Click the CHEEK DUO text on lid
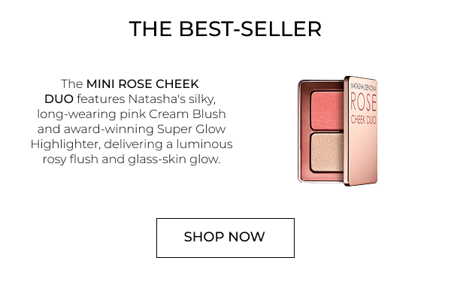This screenshot has width=451, height=282. pos(364,120)
